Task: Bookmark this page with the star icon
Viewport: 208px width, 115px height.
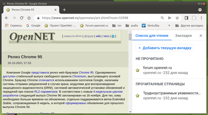Action: [x=177, y=18]
